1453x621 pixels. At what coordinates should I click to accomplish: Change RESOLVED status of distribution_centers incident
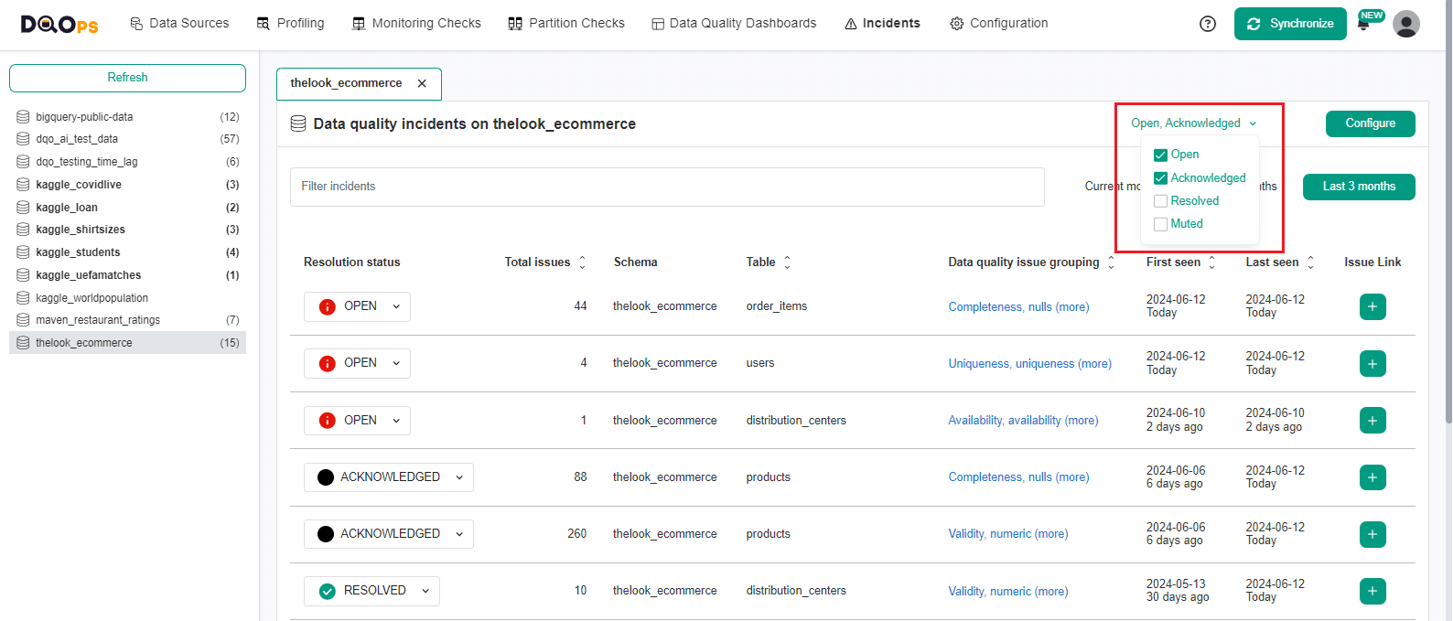pos(371,591)
